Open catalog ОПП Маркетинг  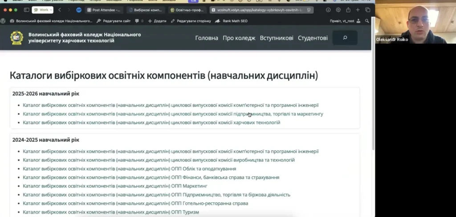coord(115,186)
